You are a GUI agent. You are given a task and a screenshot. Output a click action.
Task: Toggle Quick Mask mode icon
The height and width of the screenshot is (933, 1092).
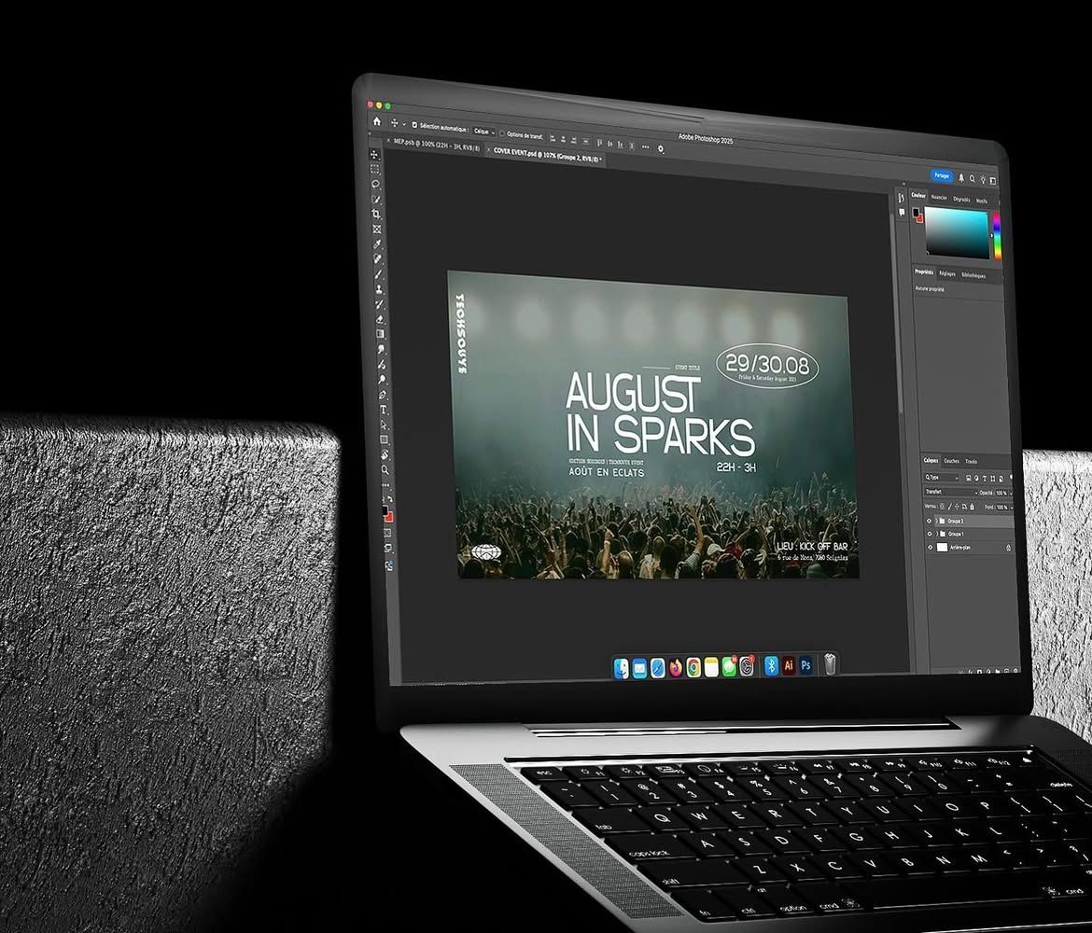point(387,533)
